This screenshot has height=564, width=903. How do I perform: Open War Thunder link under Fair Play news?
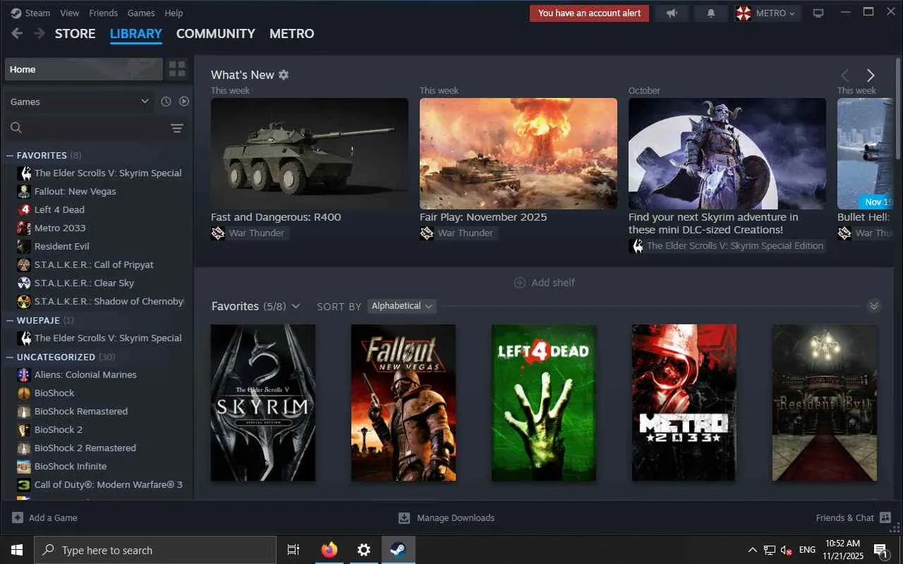[x=459, y=233]
